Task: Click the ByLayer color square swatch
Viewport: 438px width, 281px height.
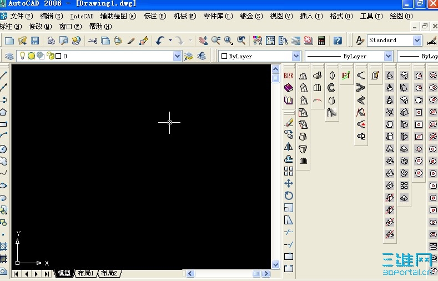Action: click(x=224, y=56)
